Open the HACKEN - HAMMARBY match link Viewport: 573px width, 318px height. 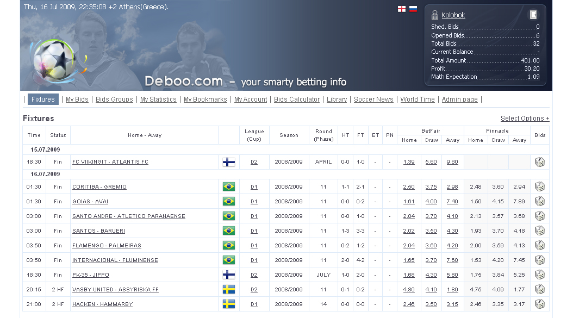click(102, 304)
